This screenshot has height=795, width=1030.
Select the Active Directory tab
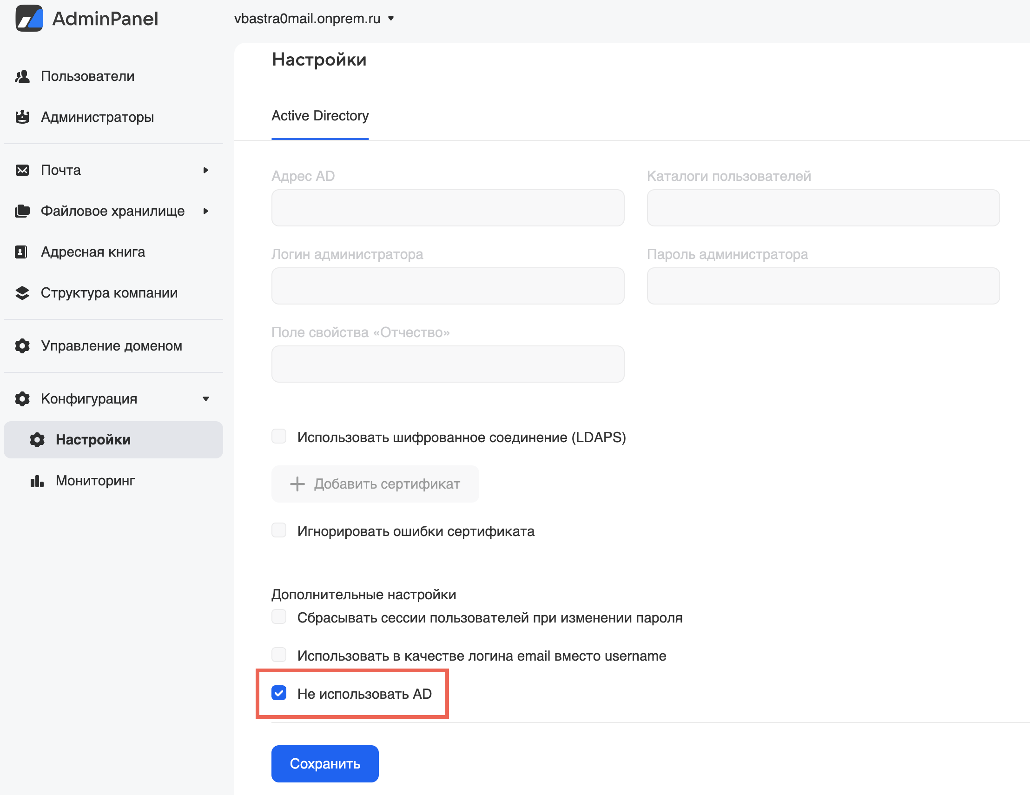320,116
